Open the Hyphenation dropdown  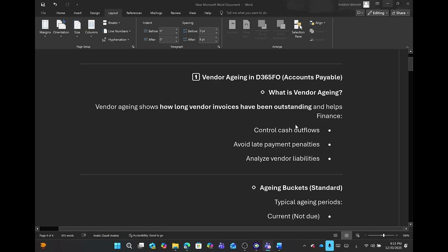point(116,40)
